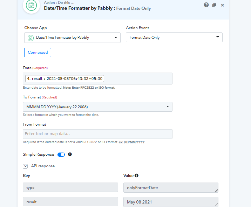The height and width of the screenshot is (207, 251).
Task: Click the duplicate step icon in header
Action: [x=214, y=5]
